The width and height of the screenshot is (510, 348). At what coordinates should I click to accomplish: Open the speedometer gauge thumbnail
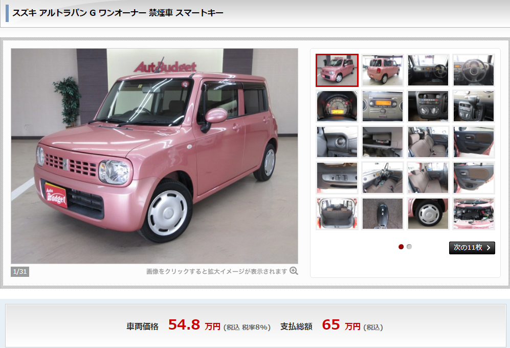[x=337, y=106]
